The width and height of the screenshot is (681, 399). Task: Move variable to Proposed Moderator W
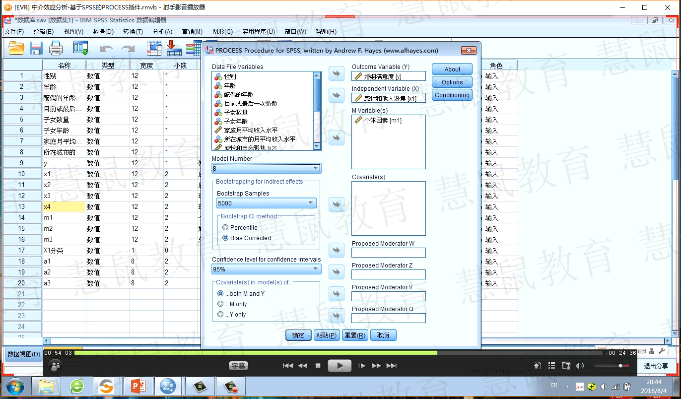coord(337,250)
